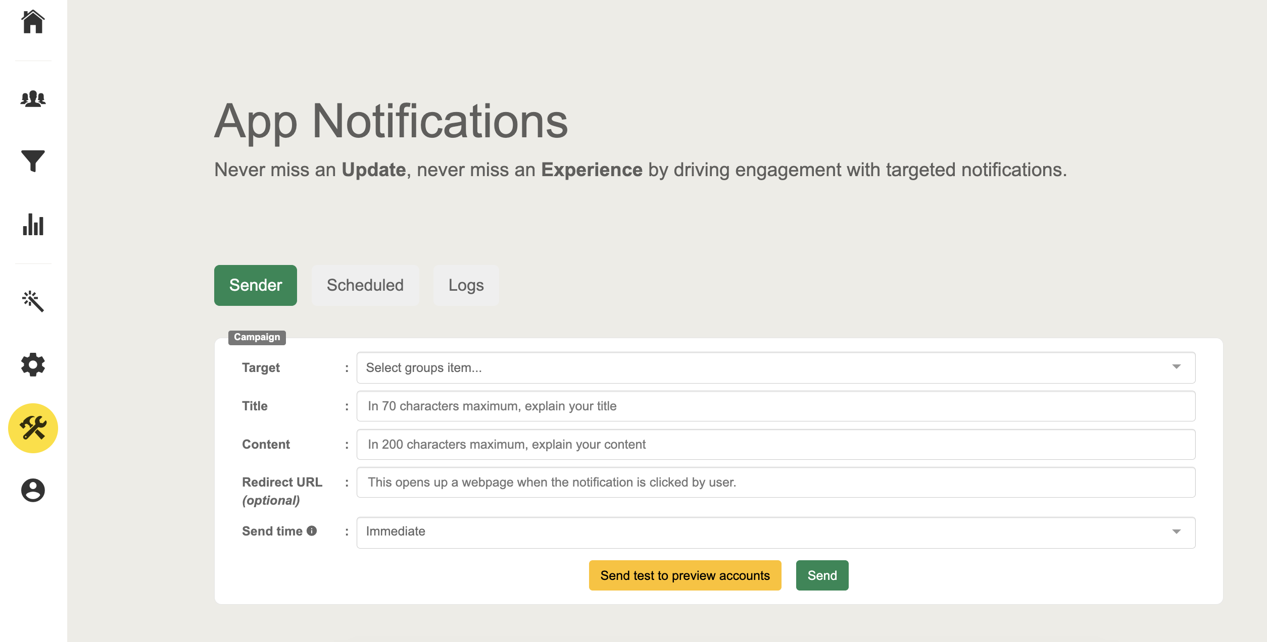Focus the Title input field
Image resolution: width=1267 pixels, height=642 pixels.
click(x=775, y=406)
